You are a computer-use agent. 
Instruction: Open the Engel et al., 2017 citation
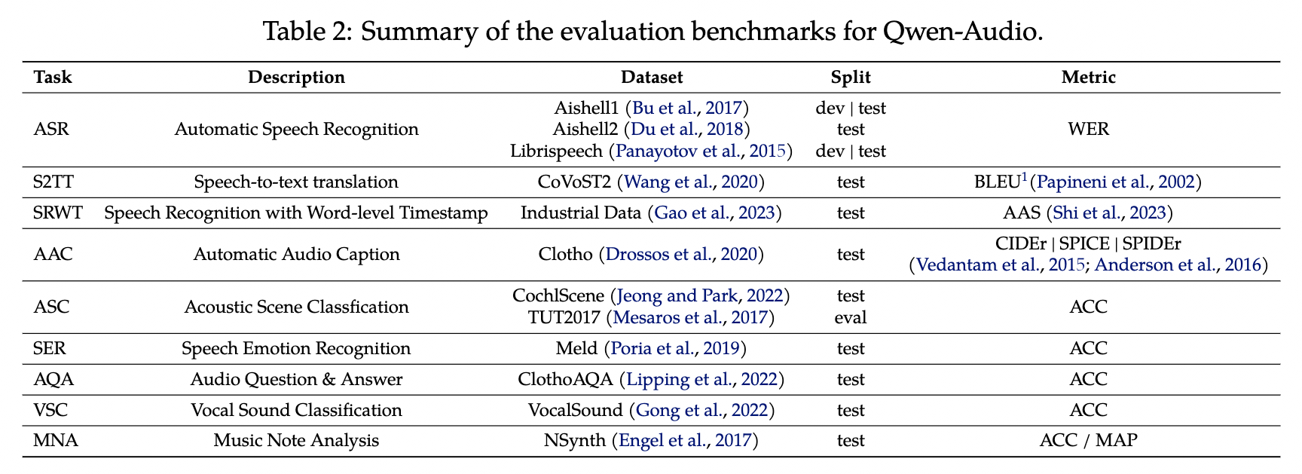[x=684, y=440]
